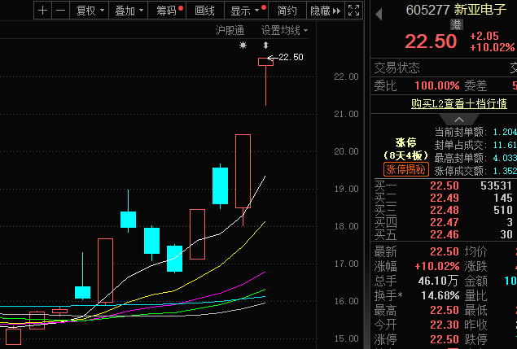The width and height of the screenshot is (517, 349).
Task: Click the fullscreen expand chart icon
Action: [x=353, y=11]
